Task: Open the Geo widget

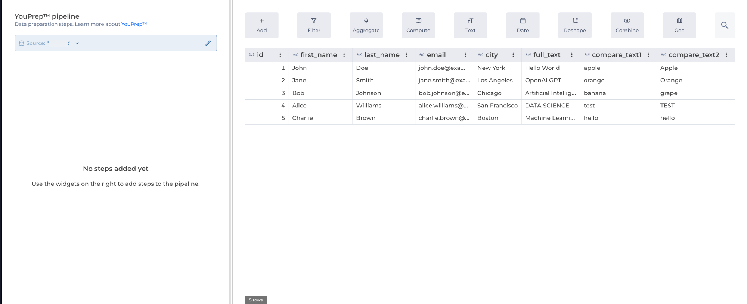Action: click(x=679, y=25)
